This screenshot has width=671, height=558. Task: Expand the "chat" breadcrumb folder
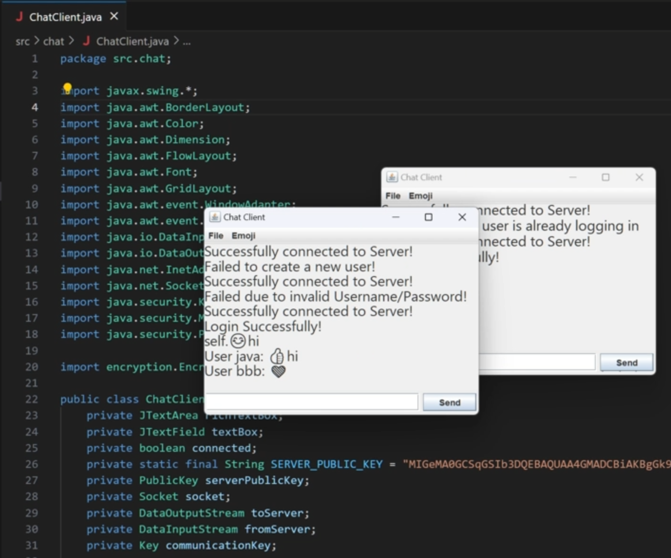(x=53, y=42)
